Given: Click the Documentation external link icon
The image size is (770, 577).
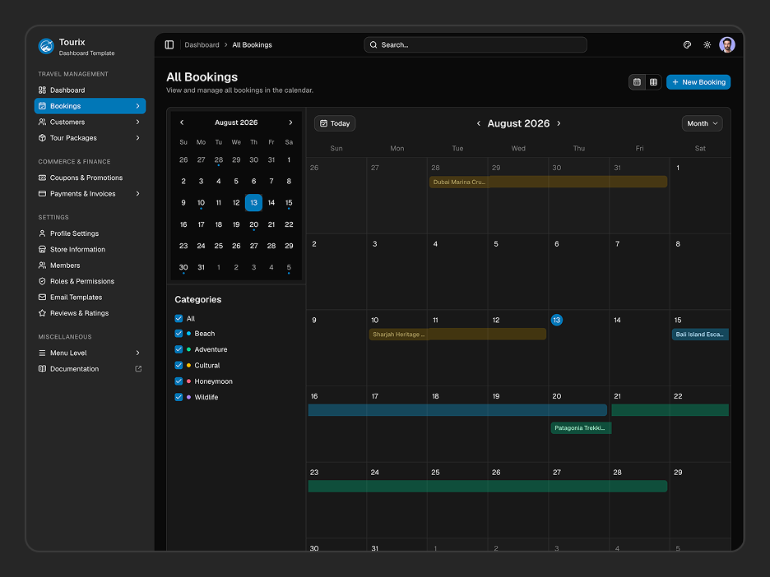Looking at the screenshot, I should [x=138, y=369].
